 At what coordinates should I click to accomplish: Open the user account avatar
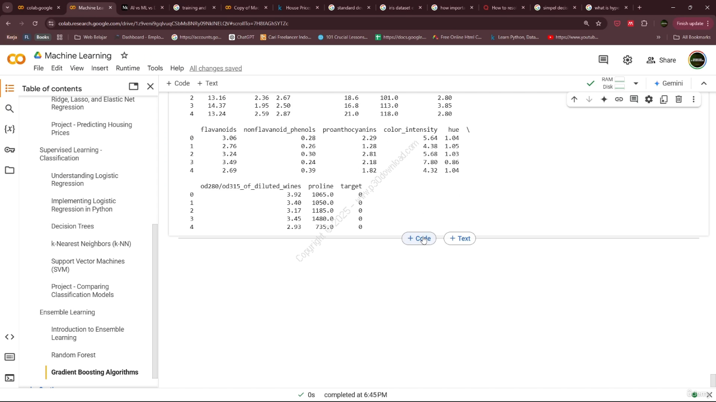(697, 60)
